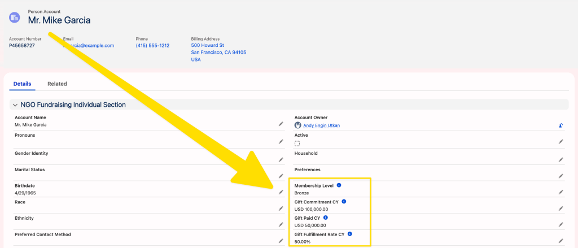The width and height of the screenshot is (578, 248).
Task: Open Andy Engin Utkan owner link
Action: click(321, 125)
